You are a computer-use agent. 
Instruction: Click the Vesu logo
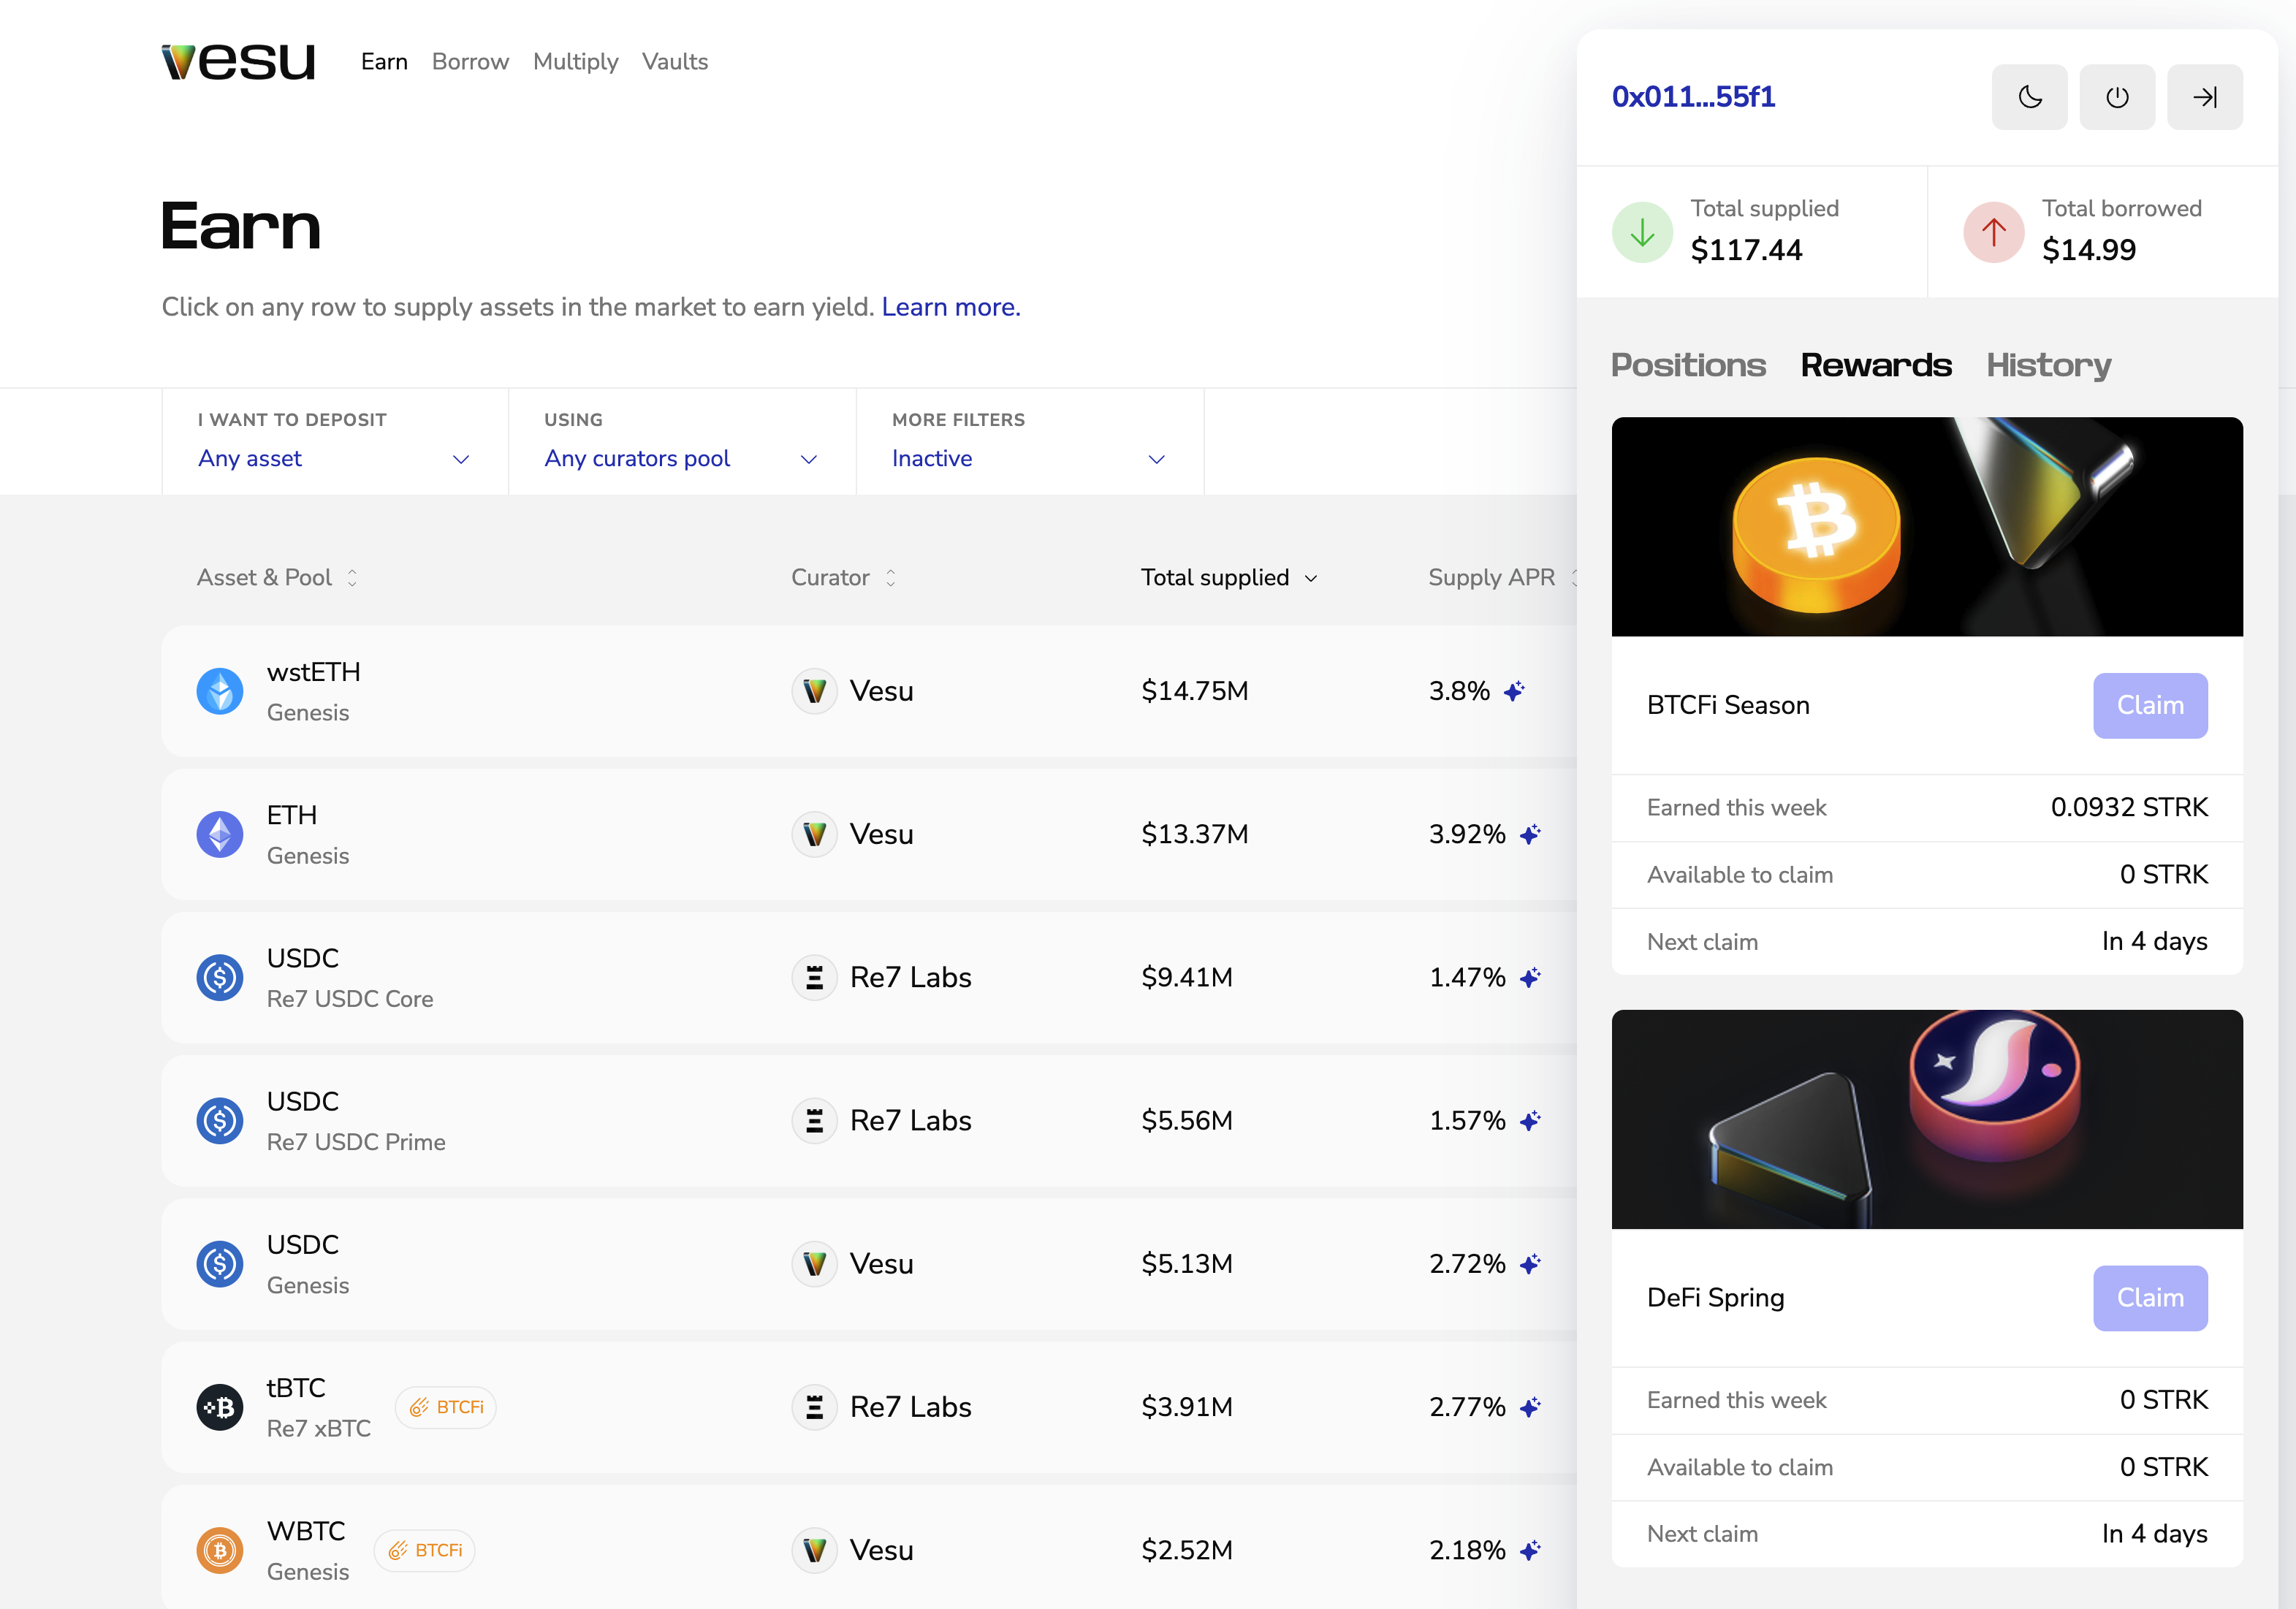point(238,62)
